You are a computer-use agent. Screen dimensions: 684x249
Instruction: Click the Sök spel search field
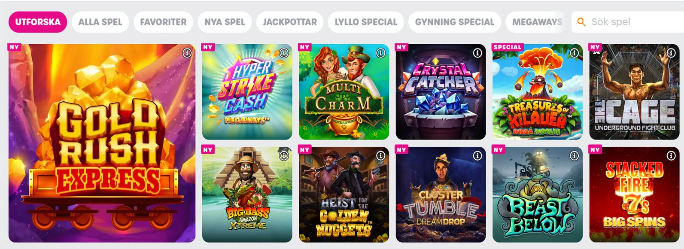click(628, 22)
